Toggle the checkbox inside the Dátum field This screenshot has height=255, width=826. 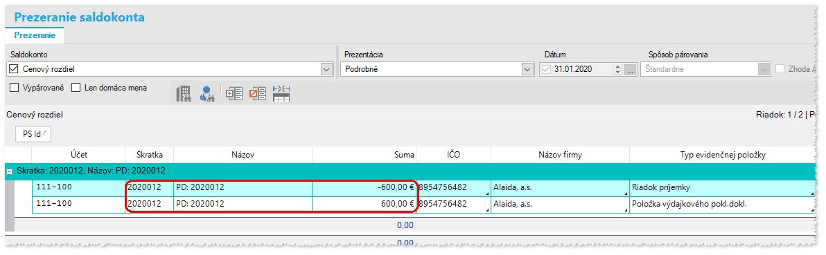[x=546, y=69]
